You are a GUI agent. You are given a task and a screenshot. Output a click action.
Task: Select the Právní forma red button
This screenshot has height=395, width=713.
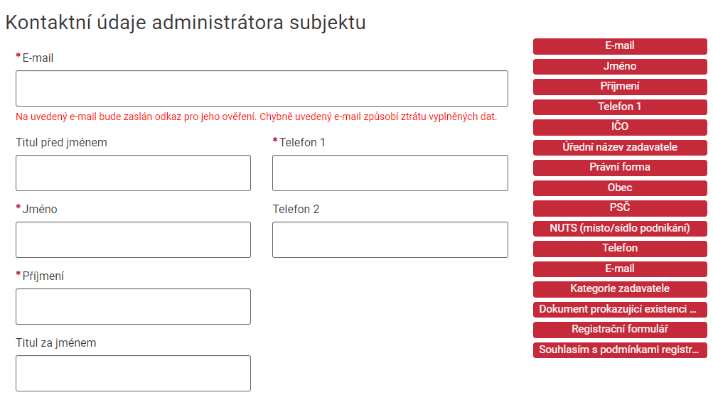[x=620, y=168]
